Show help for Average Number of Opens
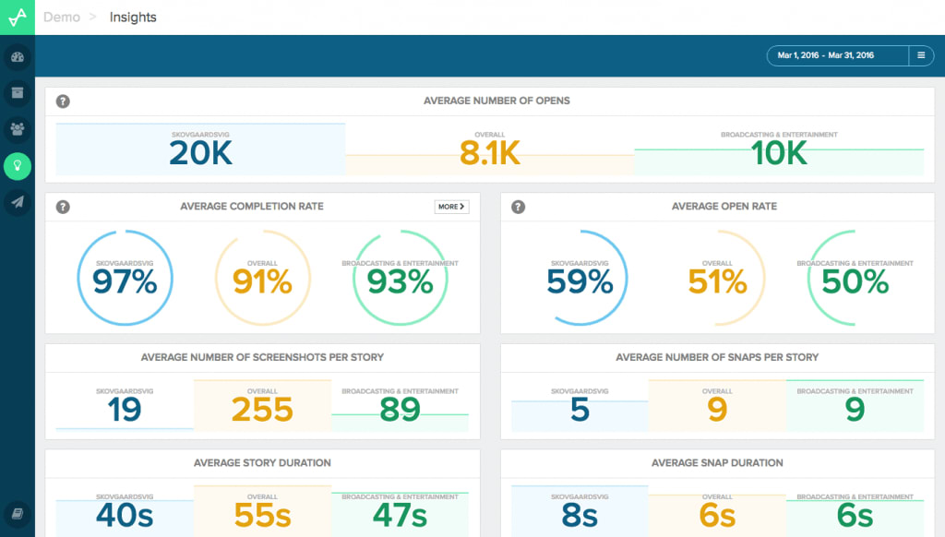This screenshot has height=537, width=945. [x=63, y=101]
